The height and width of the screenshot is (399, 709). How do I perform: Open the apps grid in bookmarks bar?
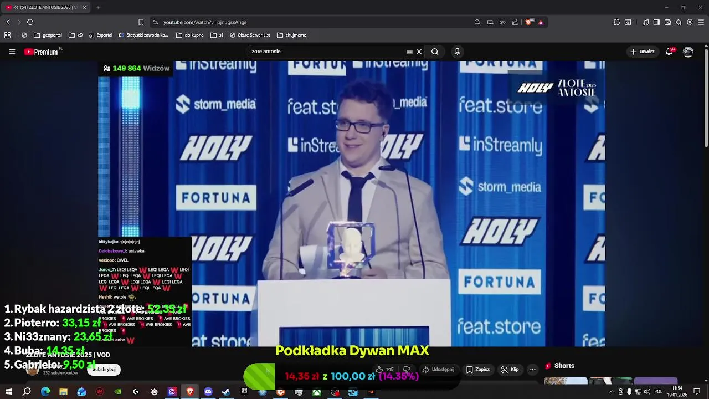point(7,35)
